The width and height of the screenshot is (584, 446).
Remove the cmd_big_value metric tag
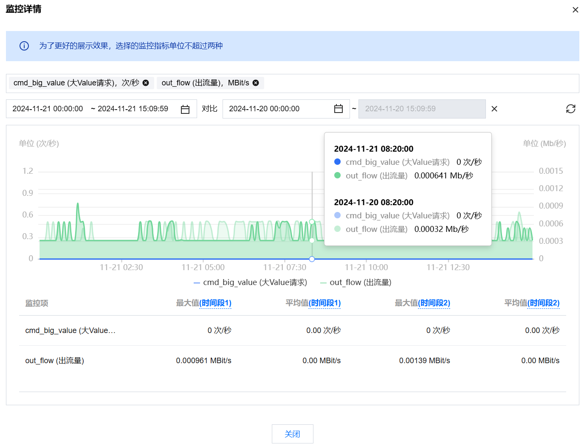click(x=146, y=83)
